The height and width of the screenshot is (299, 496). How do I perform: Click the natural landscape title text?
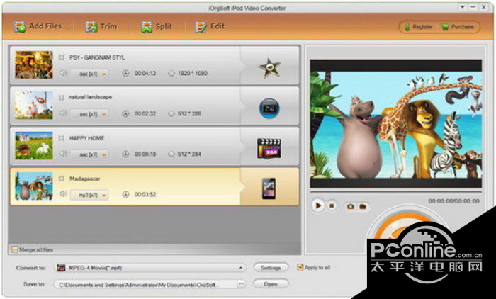(91, 98)
